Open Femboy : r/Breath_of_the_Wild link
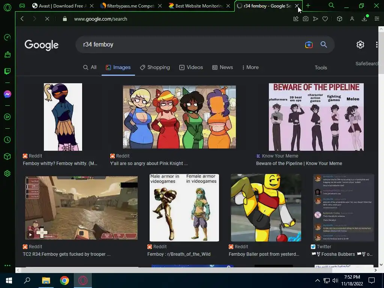The image size is (384, 288). click(179, 254)
